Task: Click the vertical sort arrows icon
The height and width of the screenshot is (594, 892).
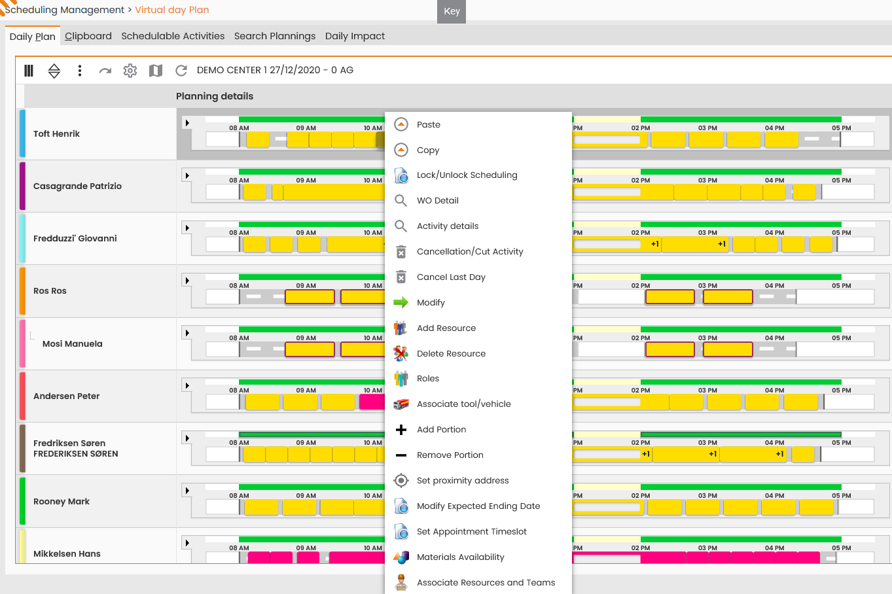Action: (x=54, y=71)
